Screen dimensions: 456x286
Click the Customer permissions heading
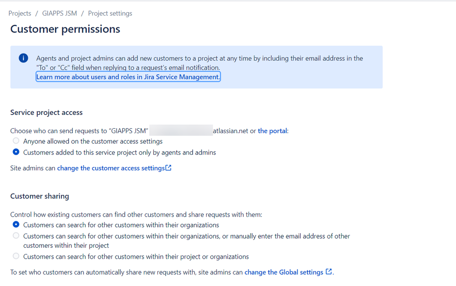tap(65, 29)
